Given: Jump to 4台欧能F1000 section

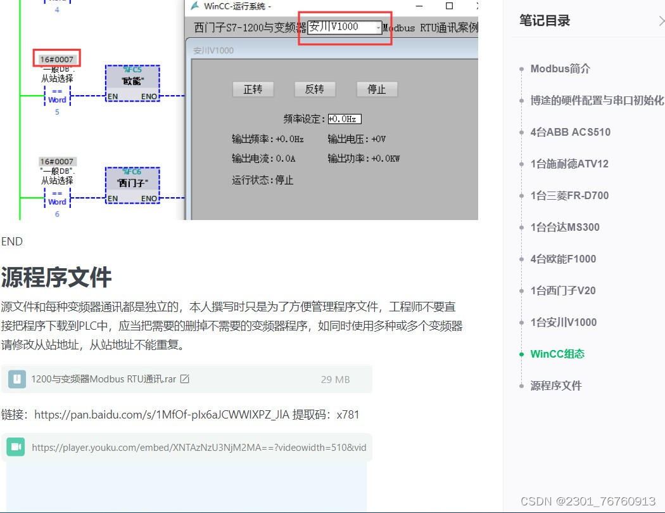Looking at the screenshot, I should [563, 259].
